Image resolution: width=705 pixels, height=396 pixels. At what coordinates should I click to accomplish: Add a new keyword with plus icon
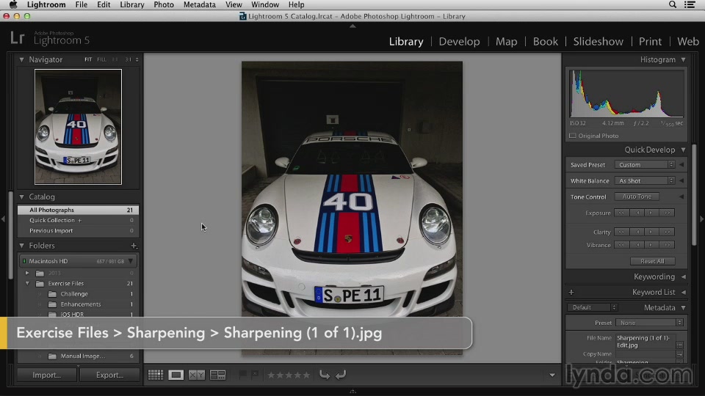[x=571, y=293]
